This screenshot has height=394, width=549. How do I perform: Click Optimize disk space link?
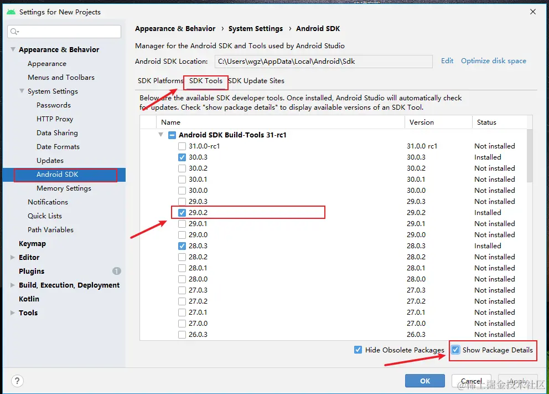click(493, 60)
